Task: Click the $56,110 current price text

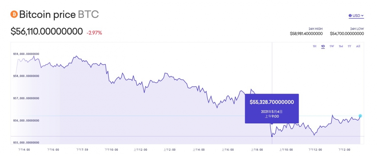Action: point(47,31)
